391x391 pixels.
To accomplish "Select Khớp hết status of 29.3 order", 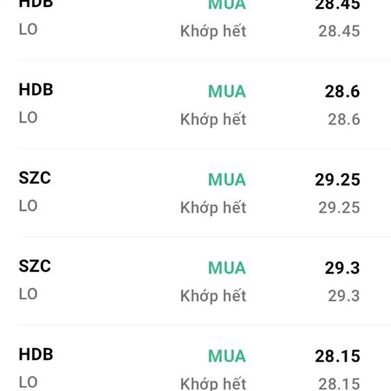I will pyautogui.click(x=213, y=296).
